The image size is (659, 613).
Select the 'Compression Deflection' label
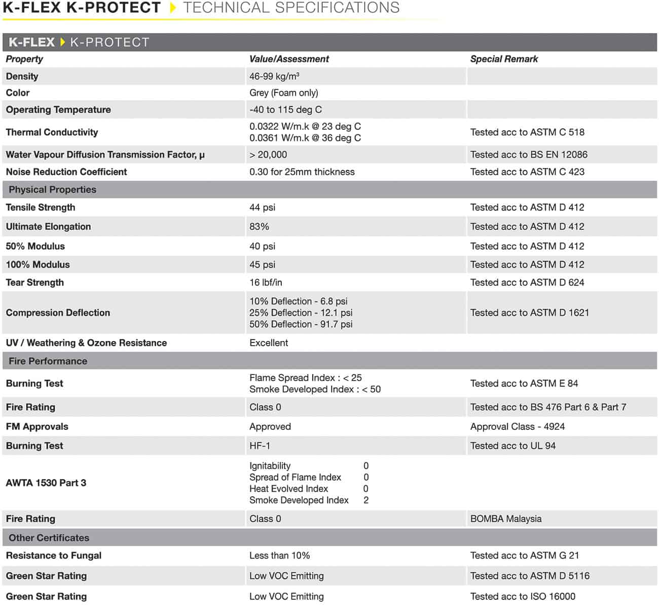pyautogui.click(x=58, y=313)
